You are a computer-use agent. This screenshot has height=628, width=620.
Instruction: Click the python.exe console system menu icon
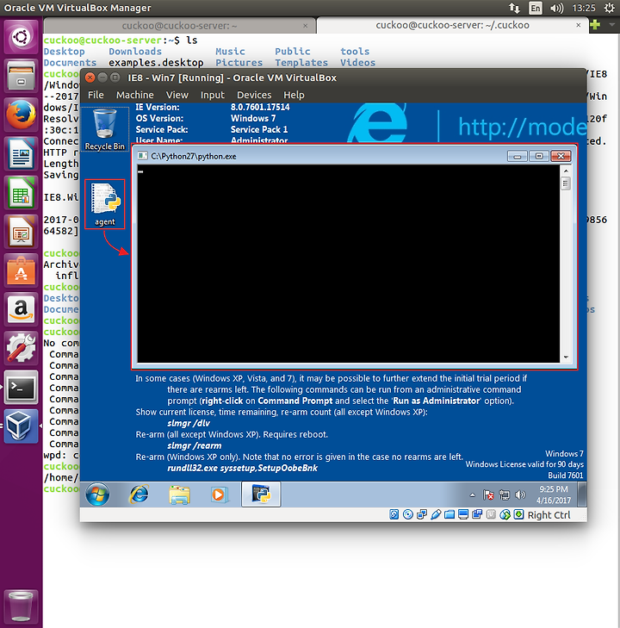pos(142,156)
